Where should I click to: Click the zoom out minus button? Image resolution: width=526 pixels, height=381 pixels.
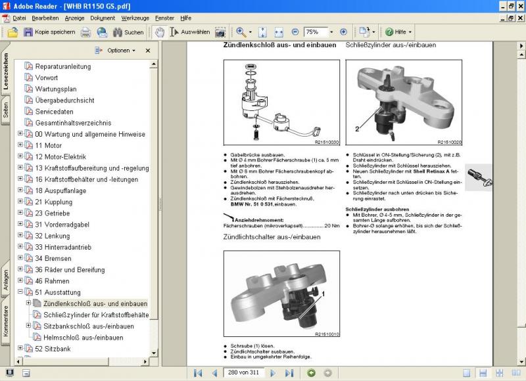point(295,32)
